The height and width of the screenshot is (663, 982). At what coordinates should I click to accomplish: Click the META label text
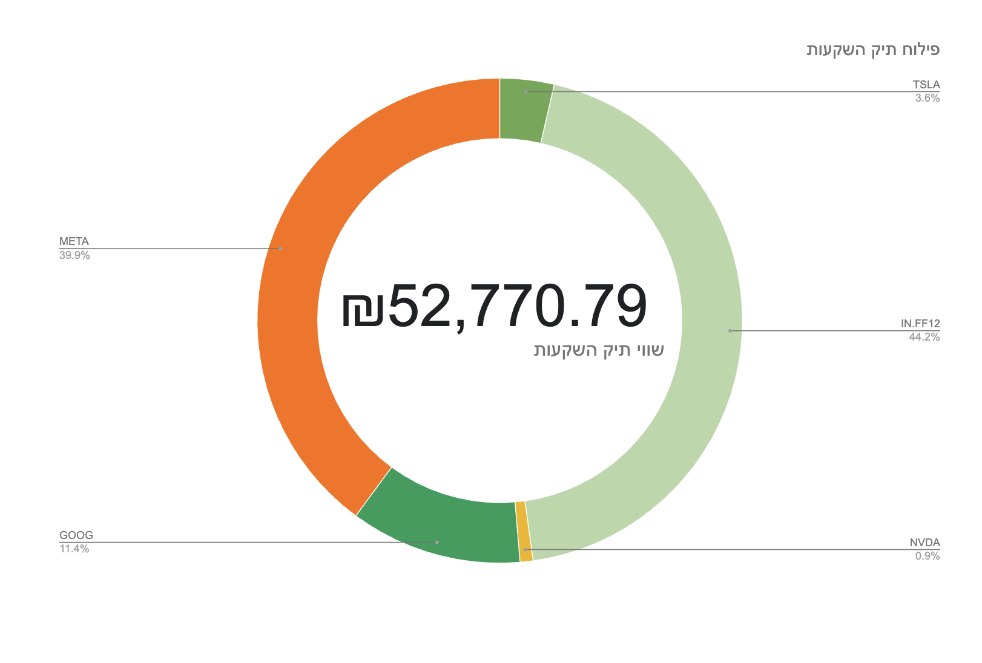click(x=74, y=241)
